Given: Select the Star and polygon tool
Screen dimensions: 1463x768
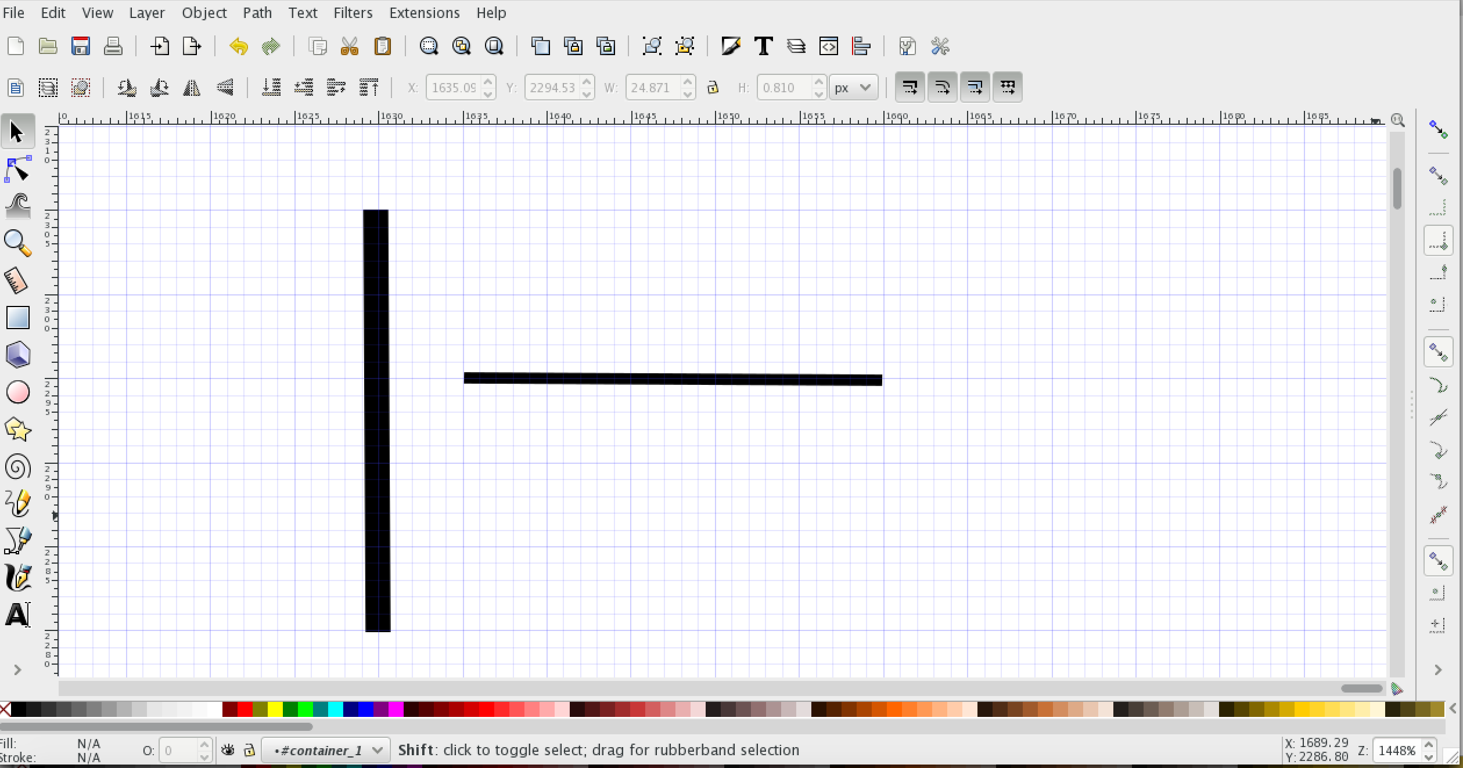Looking at the screenshot, I should (17, 430).
